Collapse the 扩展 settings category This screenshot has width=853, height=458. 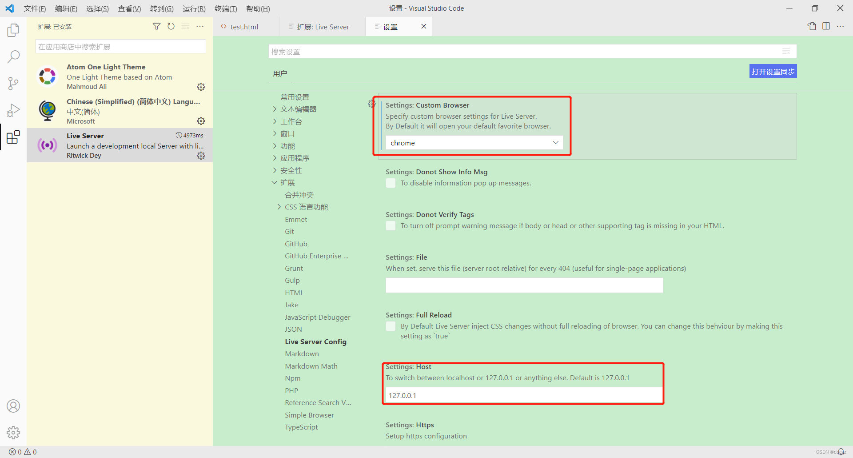(275, 182)
